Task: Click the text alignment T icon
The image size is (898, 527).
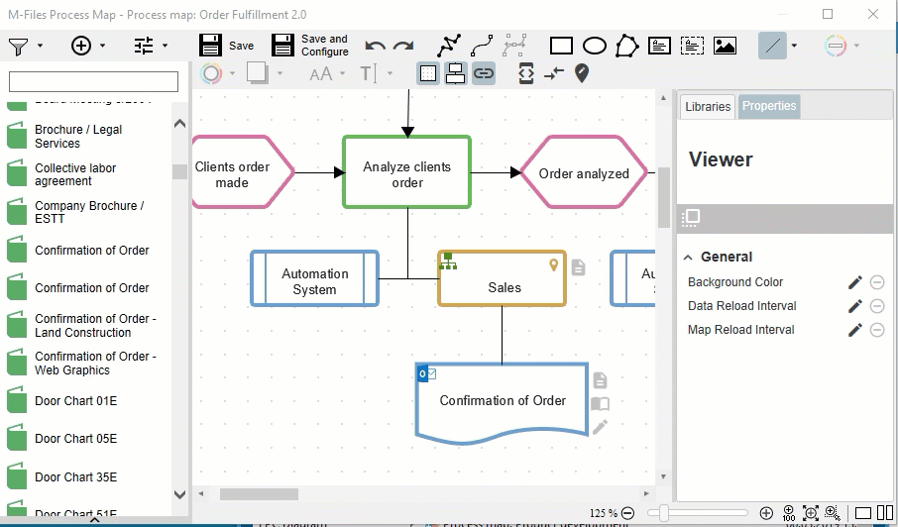Action: 369,74
